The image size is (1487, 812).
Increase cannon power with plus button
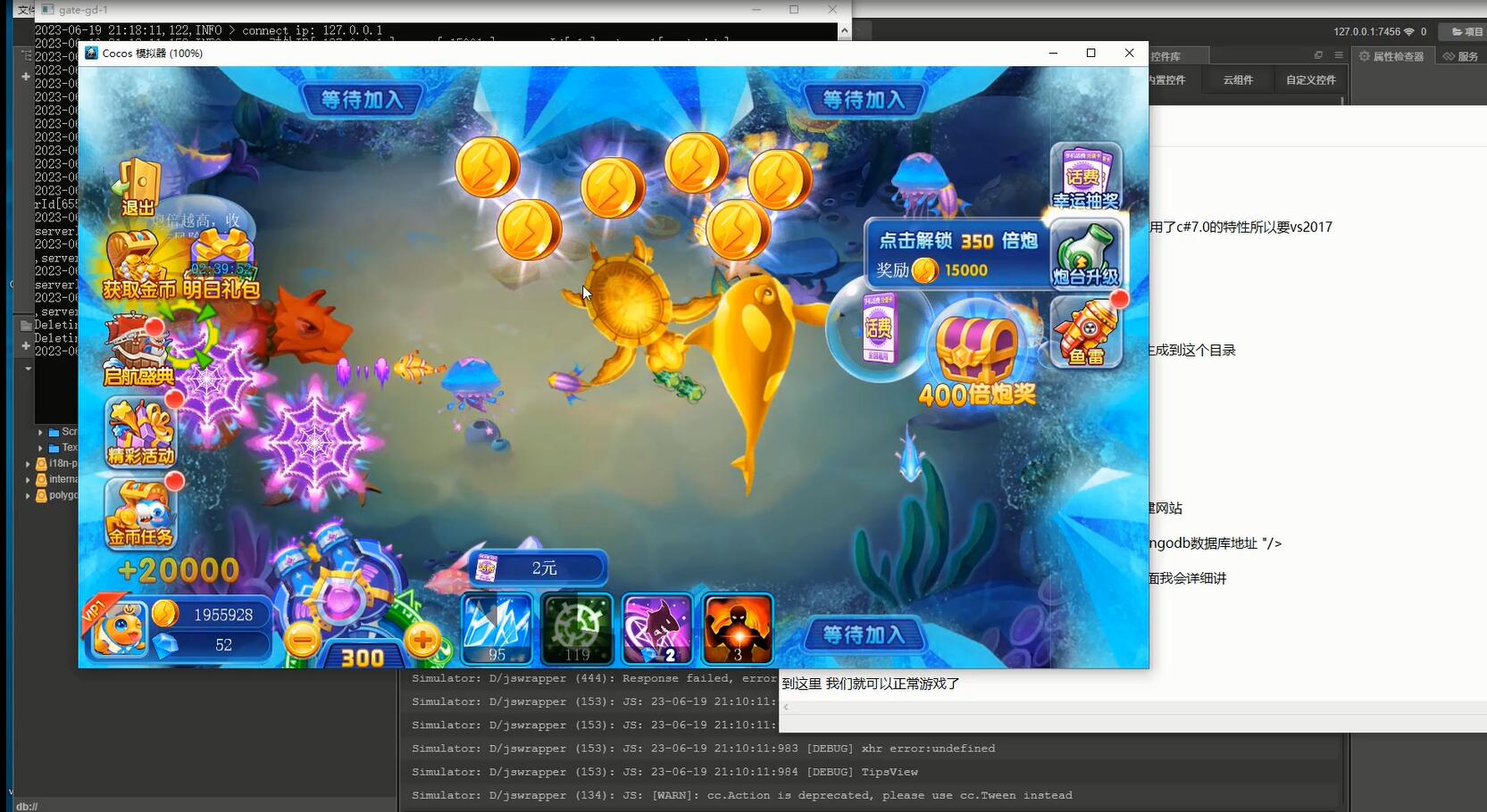422,640
